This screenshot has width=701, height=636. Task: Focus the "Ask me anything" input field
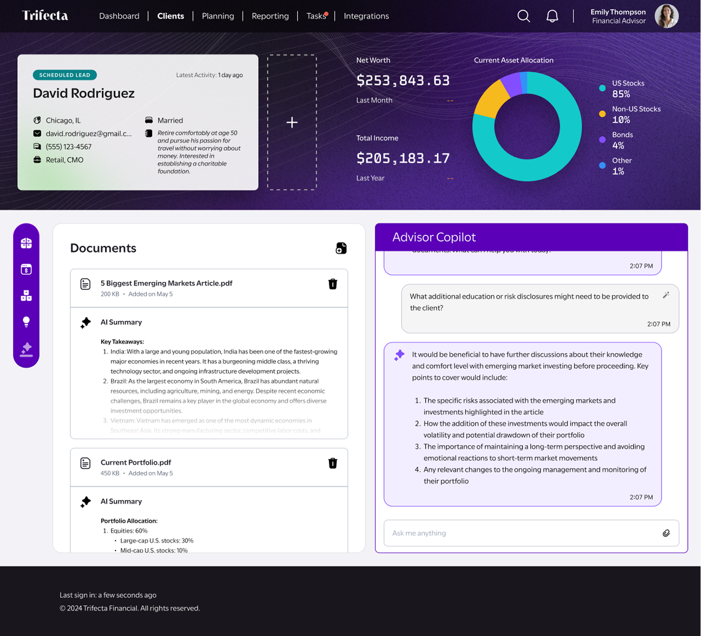(531, 533)
